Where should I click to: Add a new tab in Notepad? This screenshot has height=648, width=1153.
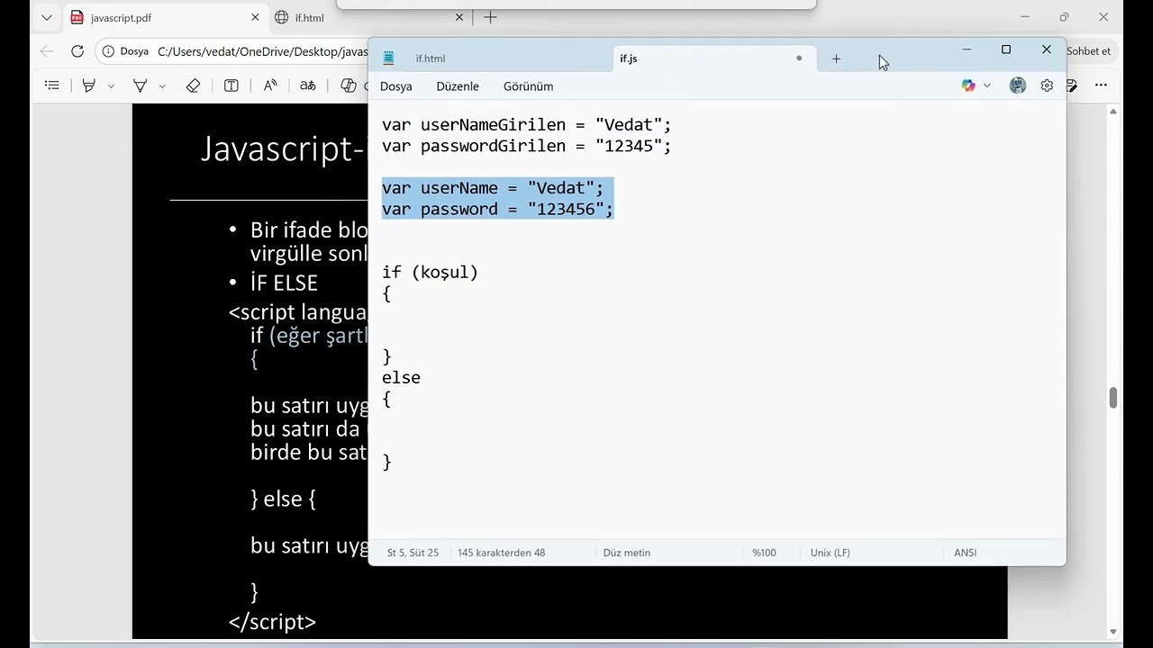[836, 58]
